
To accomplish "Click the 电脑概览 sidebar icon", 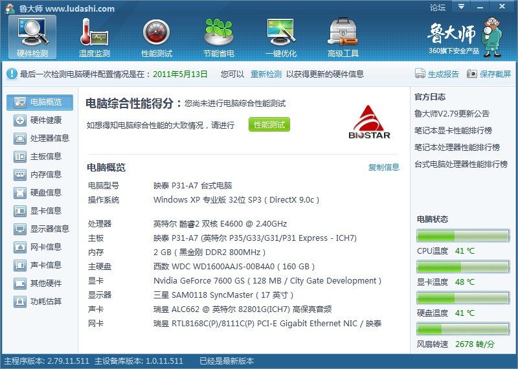I will (x=20, y=102).
